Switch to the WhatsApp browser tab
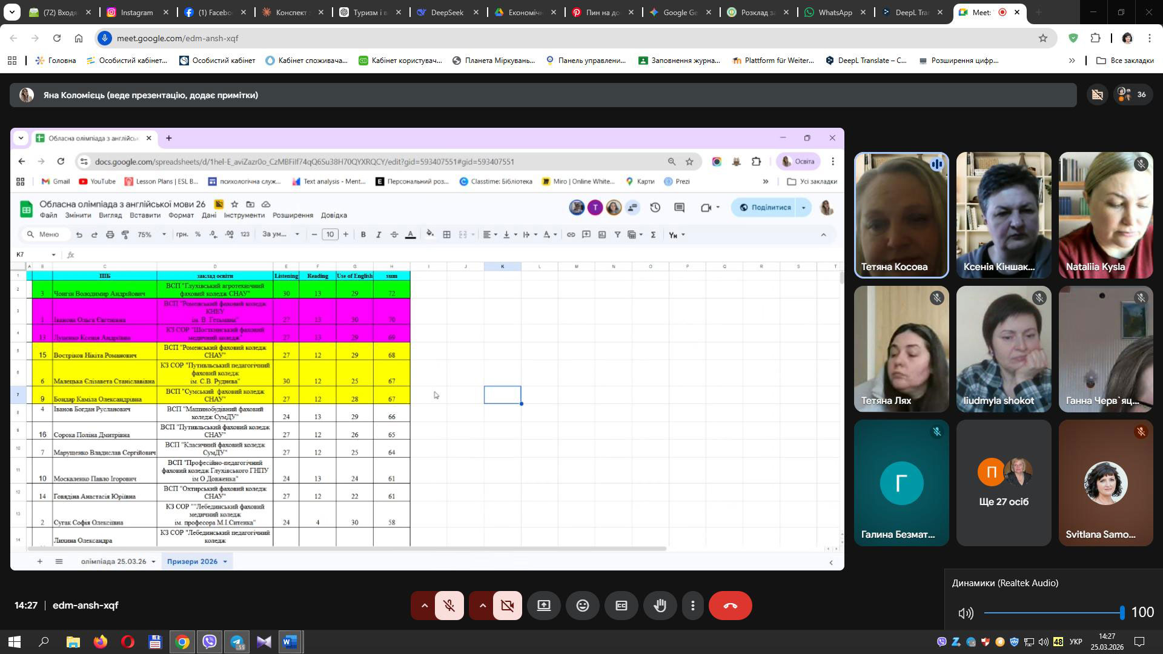The width and height of the screenshot is (1163, 654). point(835,12)
